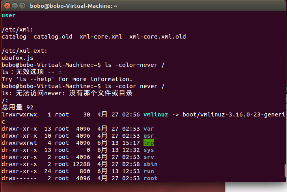This screenshot has height=192, width=287.
Task: Click the highlighted 'tmp' directory name
Action: pos(149,143)
